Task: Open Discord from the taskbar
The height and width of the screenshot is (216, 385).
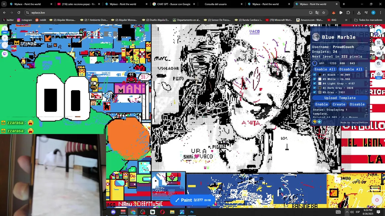Action: pyautogui.click(x=113, y=212)
